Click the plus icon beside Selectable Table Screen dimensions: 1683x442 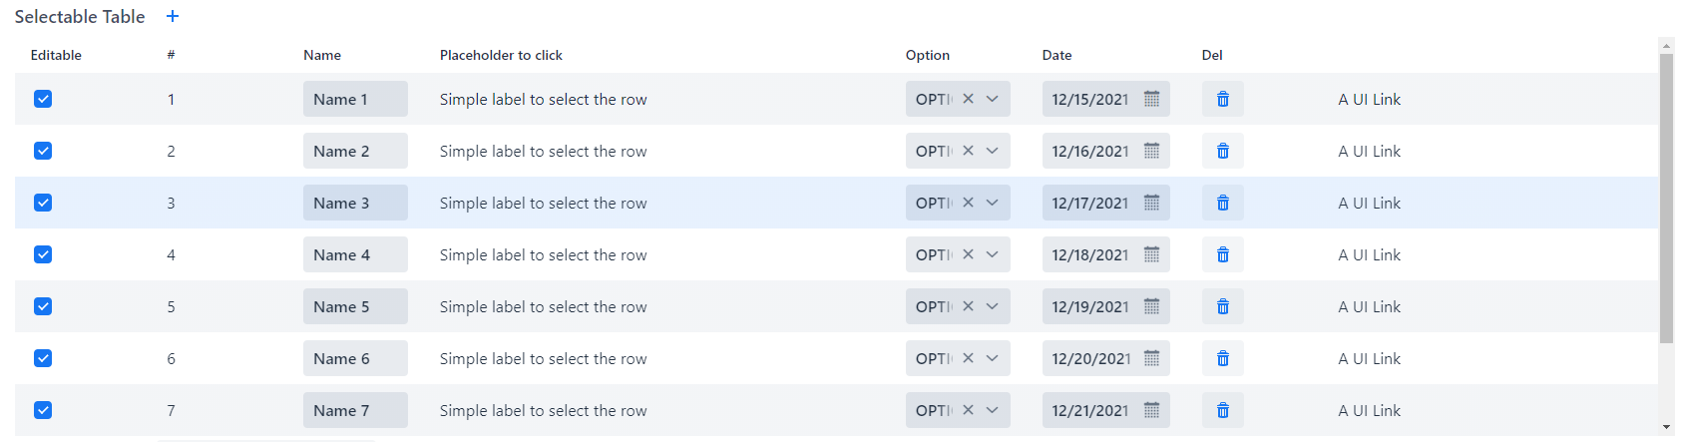click(x=173, y=16)
